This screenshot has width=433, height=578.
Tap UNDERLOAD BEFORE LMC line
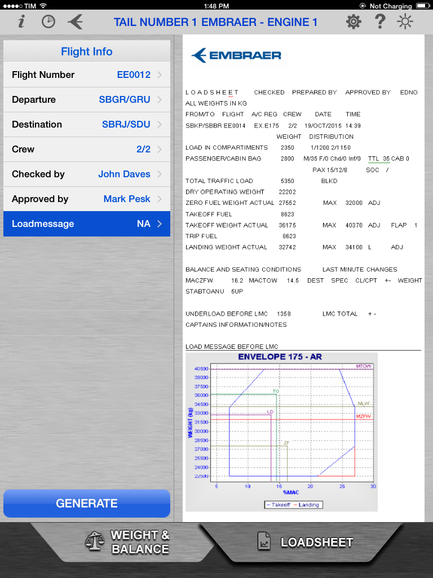pyautogui.click(x=238, y=314)
